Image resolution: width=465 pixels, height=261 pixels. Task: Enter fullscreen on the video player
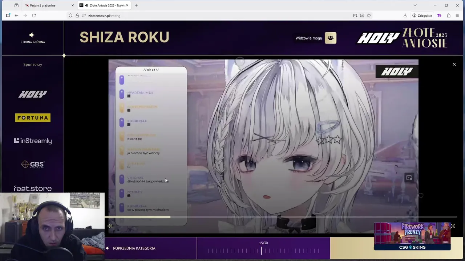tap(453, 226)
